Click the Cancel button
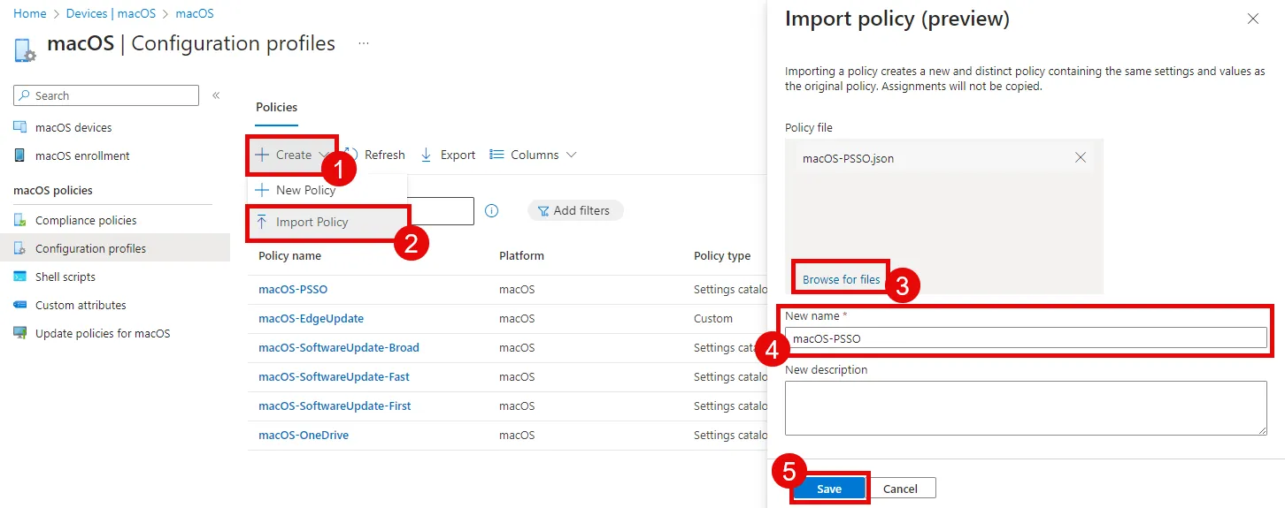The height and width of the screenshot is (508, 1285). click(x=900, y=489)
